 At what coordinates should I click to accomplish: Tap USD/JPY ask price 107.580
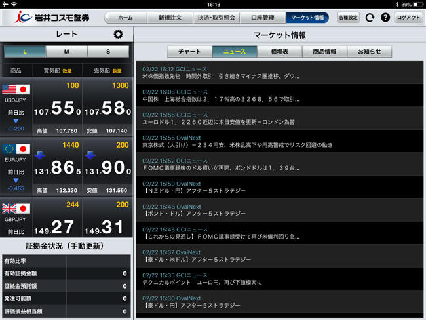click(x=107, y=108)
